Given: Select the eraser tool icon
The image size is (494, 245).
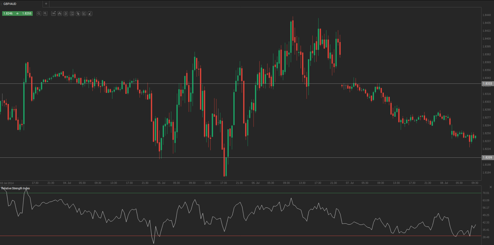Looking at the screenshot, I should pos(90,13).
